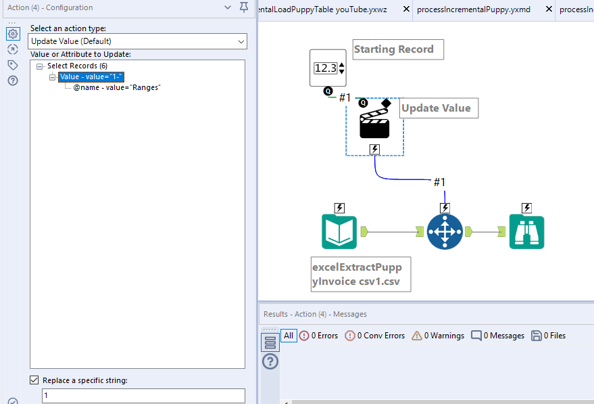This screenshot has width=594, height=404.
Task: Click the Q interface badge on the numeric control
Action: point(329,90)
